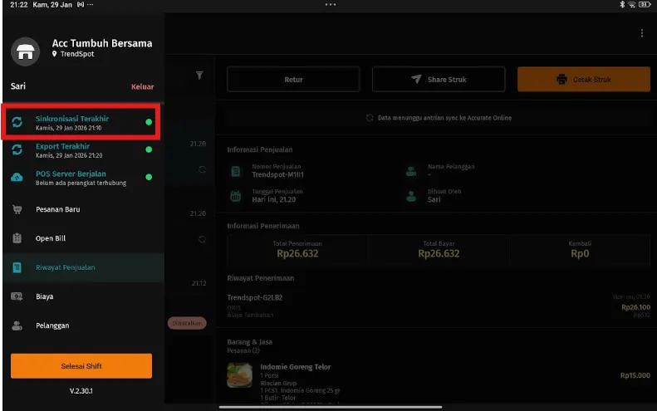Click the Selesai Shift button
This screenshot has width=657, height=411.
81,366
